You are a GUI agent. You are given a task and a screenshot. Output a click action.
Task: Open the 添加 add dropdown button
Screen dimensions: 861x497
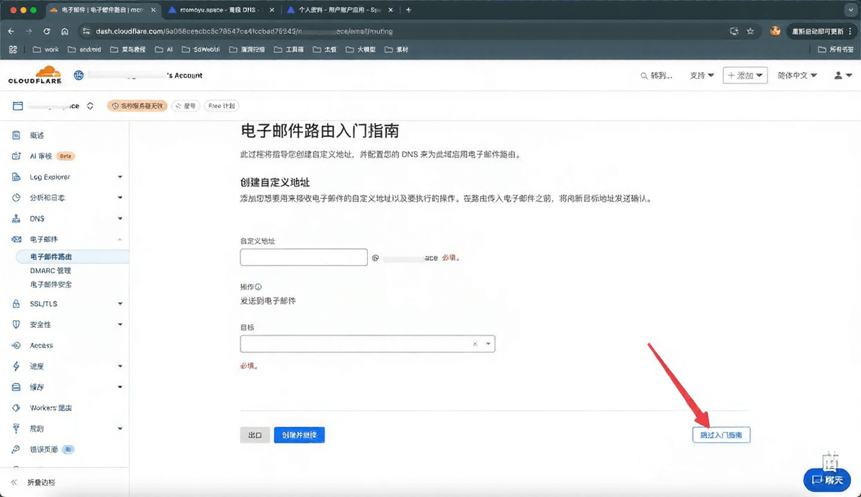744,75
